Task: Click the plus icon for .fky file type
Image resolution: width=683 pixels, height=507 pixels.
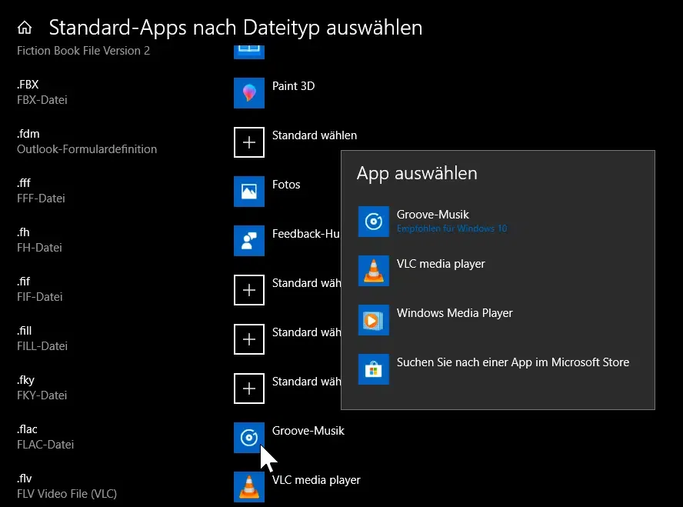Action: (248, 389)
